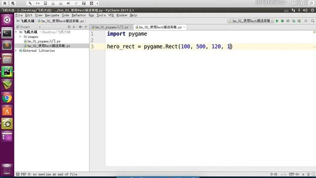Open the Edit menu

(29, 15)
